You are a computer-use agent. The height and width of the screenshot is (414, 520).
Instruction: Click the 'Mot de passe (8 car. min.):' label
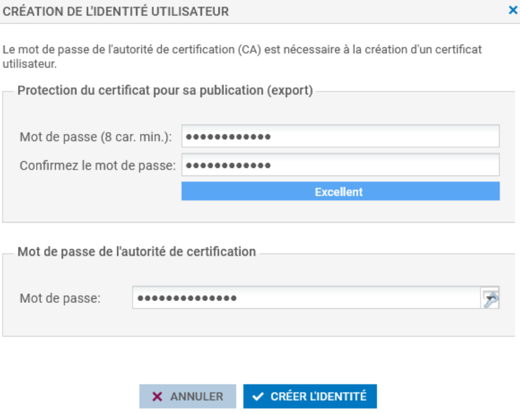coord(96,137)
